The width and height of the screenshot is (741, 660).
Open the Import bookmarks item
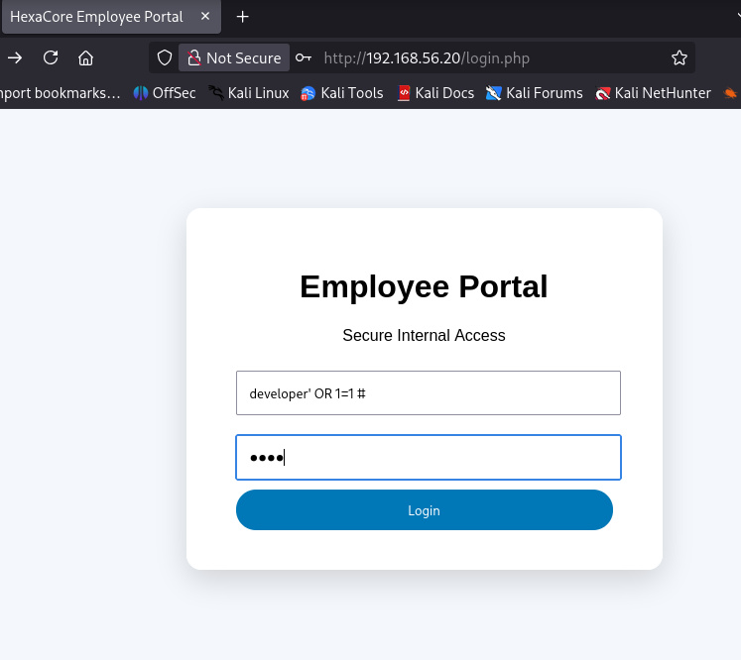point(61,93)
